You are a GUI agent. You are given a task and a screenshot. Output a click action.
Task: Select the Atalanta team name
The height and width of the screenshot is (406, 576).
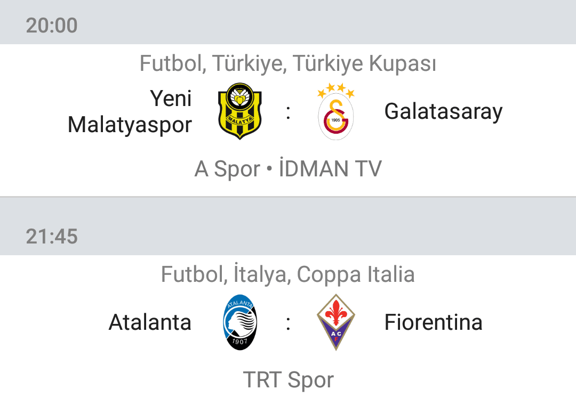coord(150,322)
